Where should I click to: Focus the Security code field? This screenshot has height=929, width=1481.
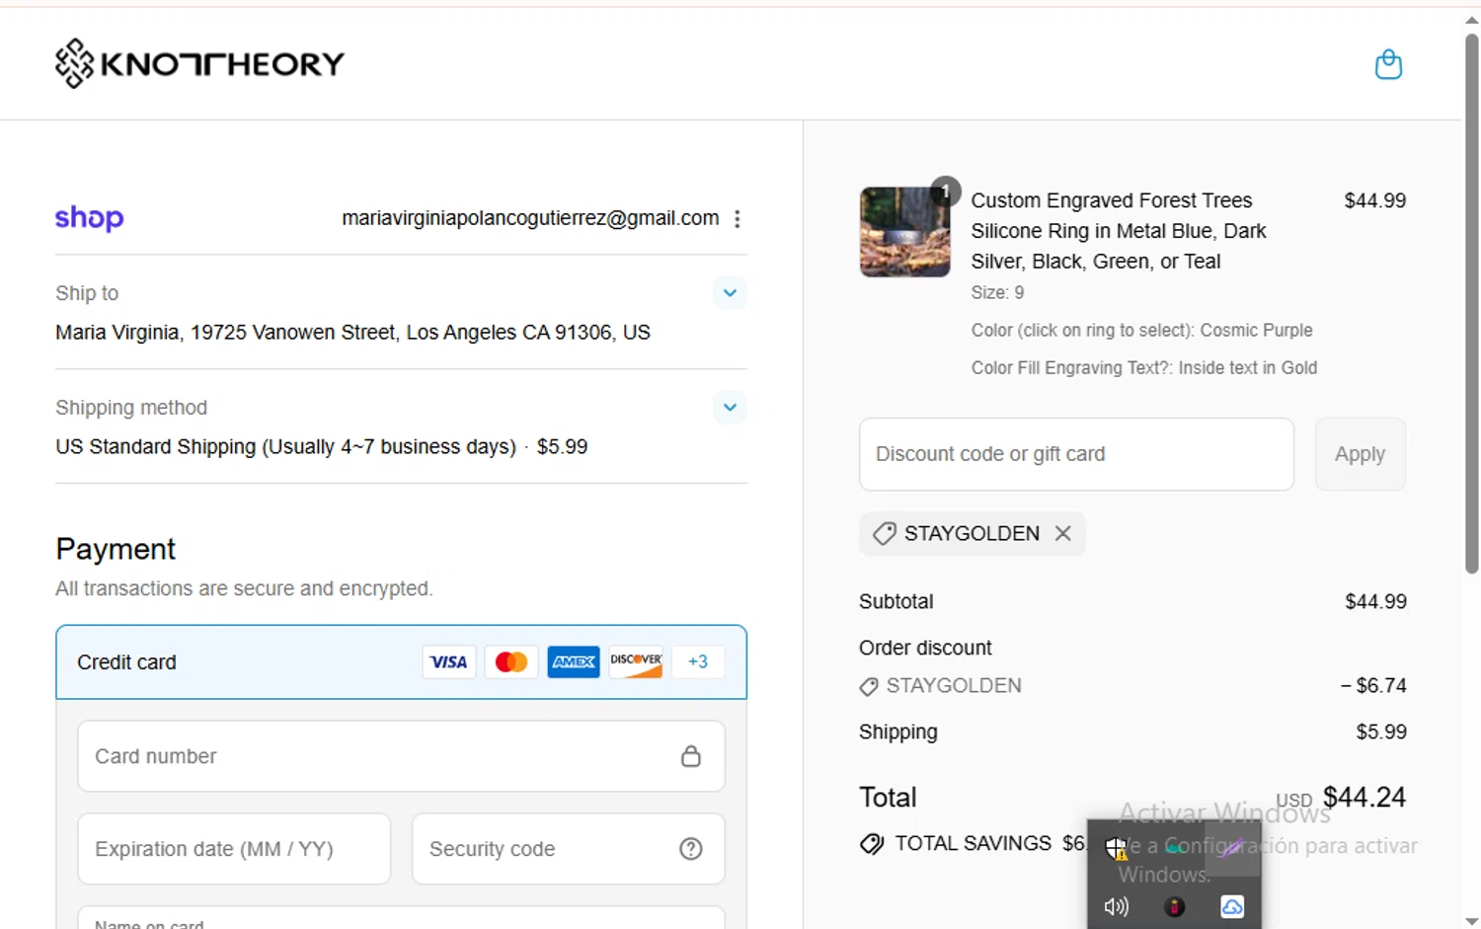(x=569, y=849)
